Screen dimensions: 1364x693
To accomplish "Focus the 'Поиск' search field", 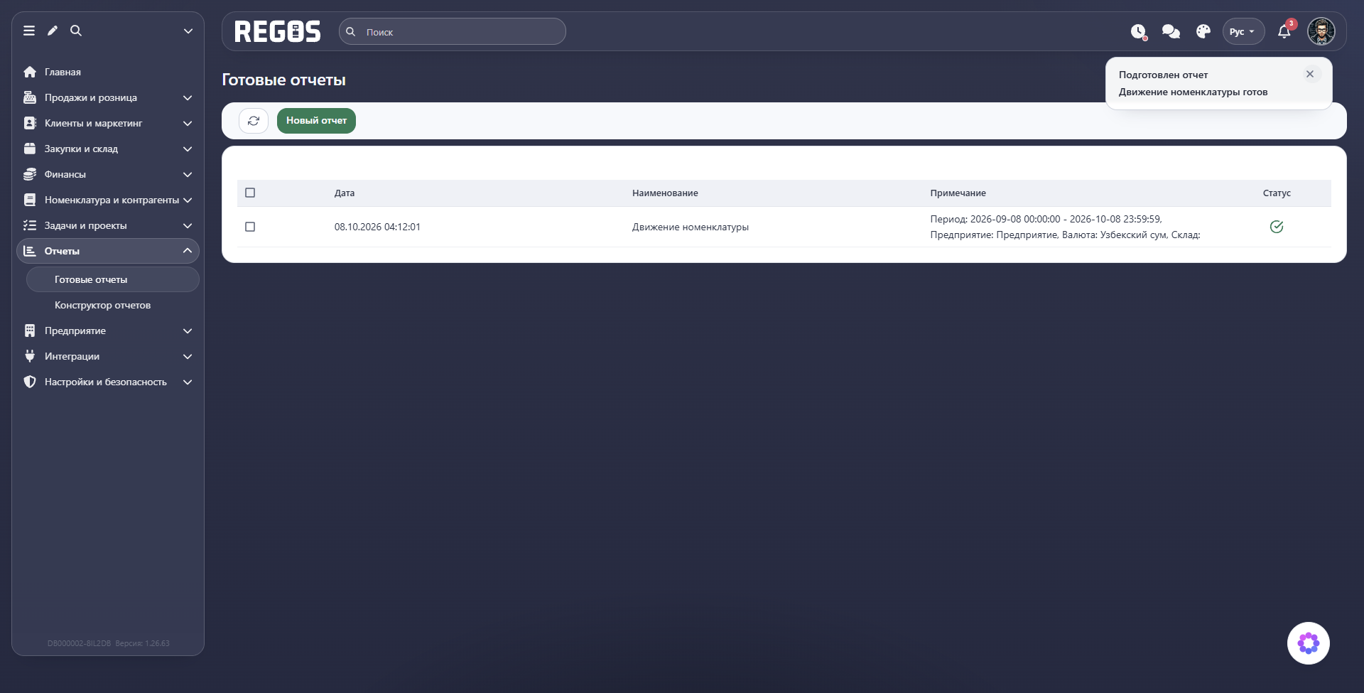I will click(453, 31).
